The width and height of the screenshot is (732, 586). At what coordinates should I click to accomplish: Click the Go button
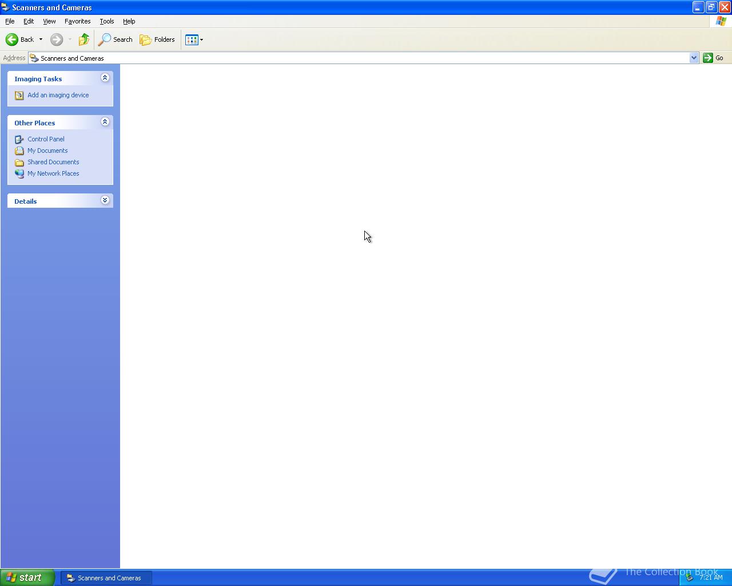coord(714,58)
